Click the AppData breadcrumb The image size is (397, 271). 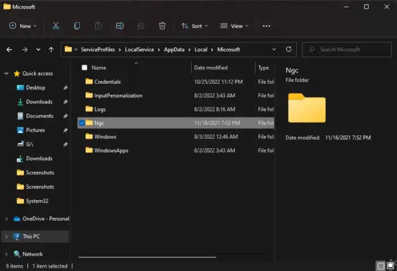point(174,49)
